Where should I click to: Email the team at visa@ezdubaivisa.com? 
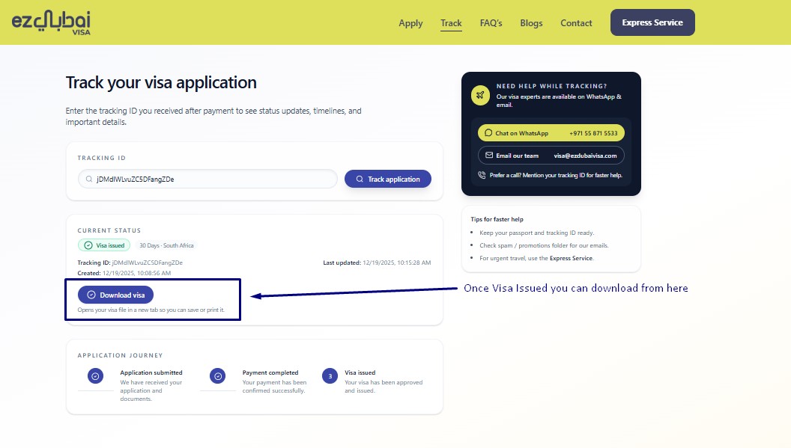(x=551, y=156)
